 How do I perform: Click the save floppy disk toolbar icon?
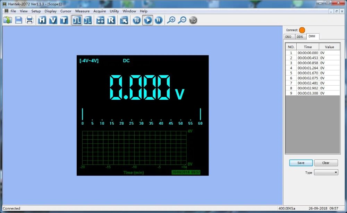pos(19,20)
